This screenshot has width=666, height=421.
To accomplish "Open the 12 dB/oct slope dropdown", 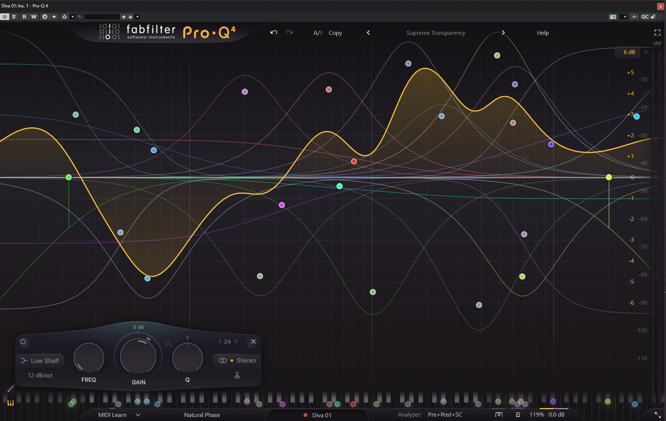I will click(40, 375).
